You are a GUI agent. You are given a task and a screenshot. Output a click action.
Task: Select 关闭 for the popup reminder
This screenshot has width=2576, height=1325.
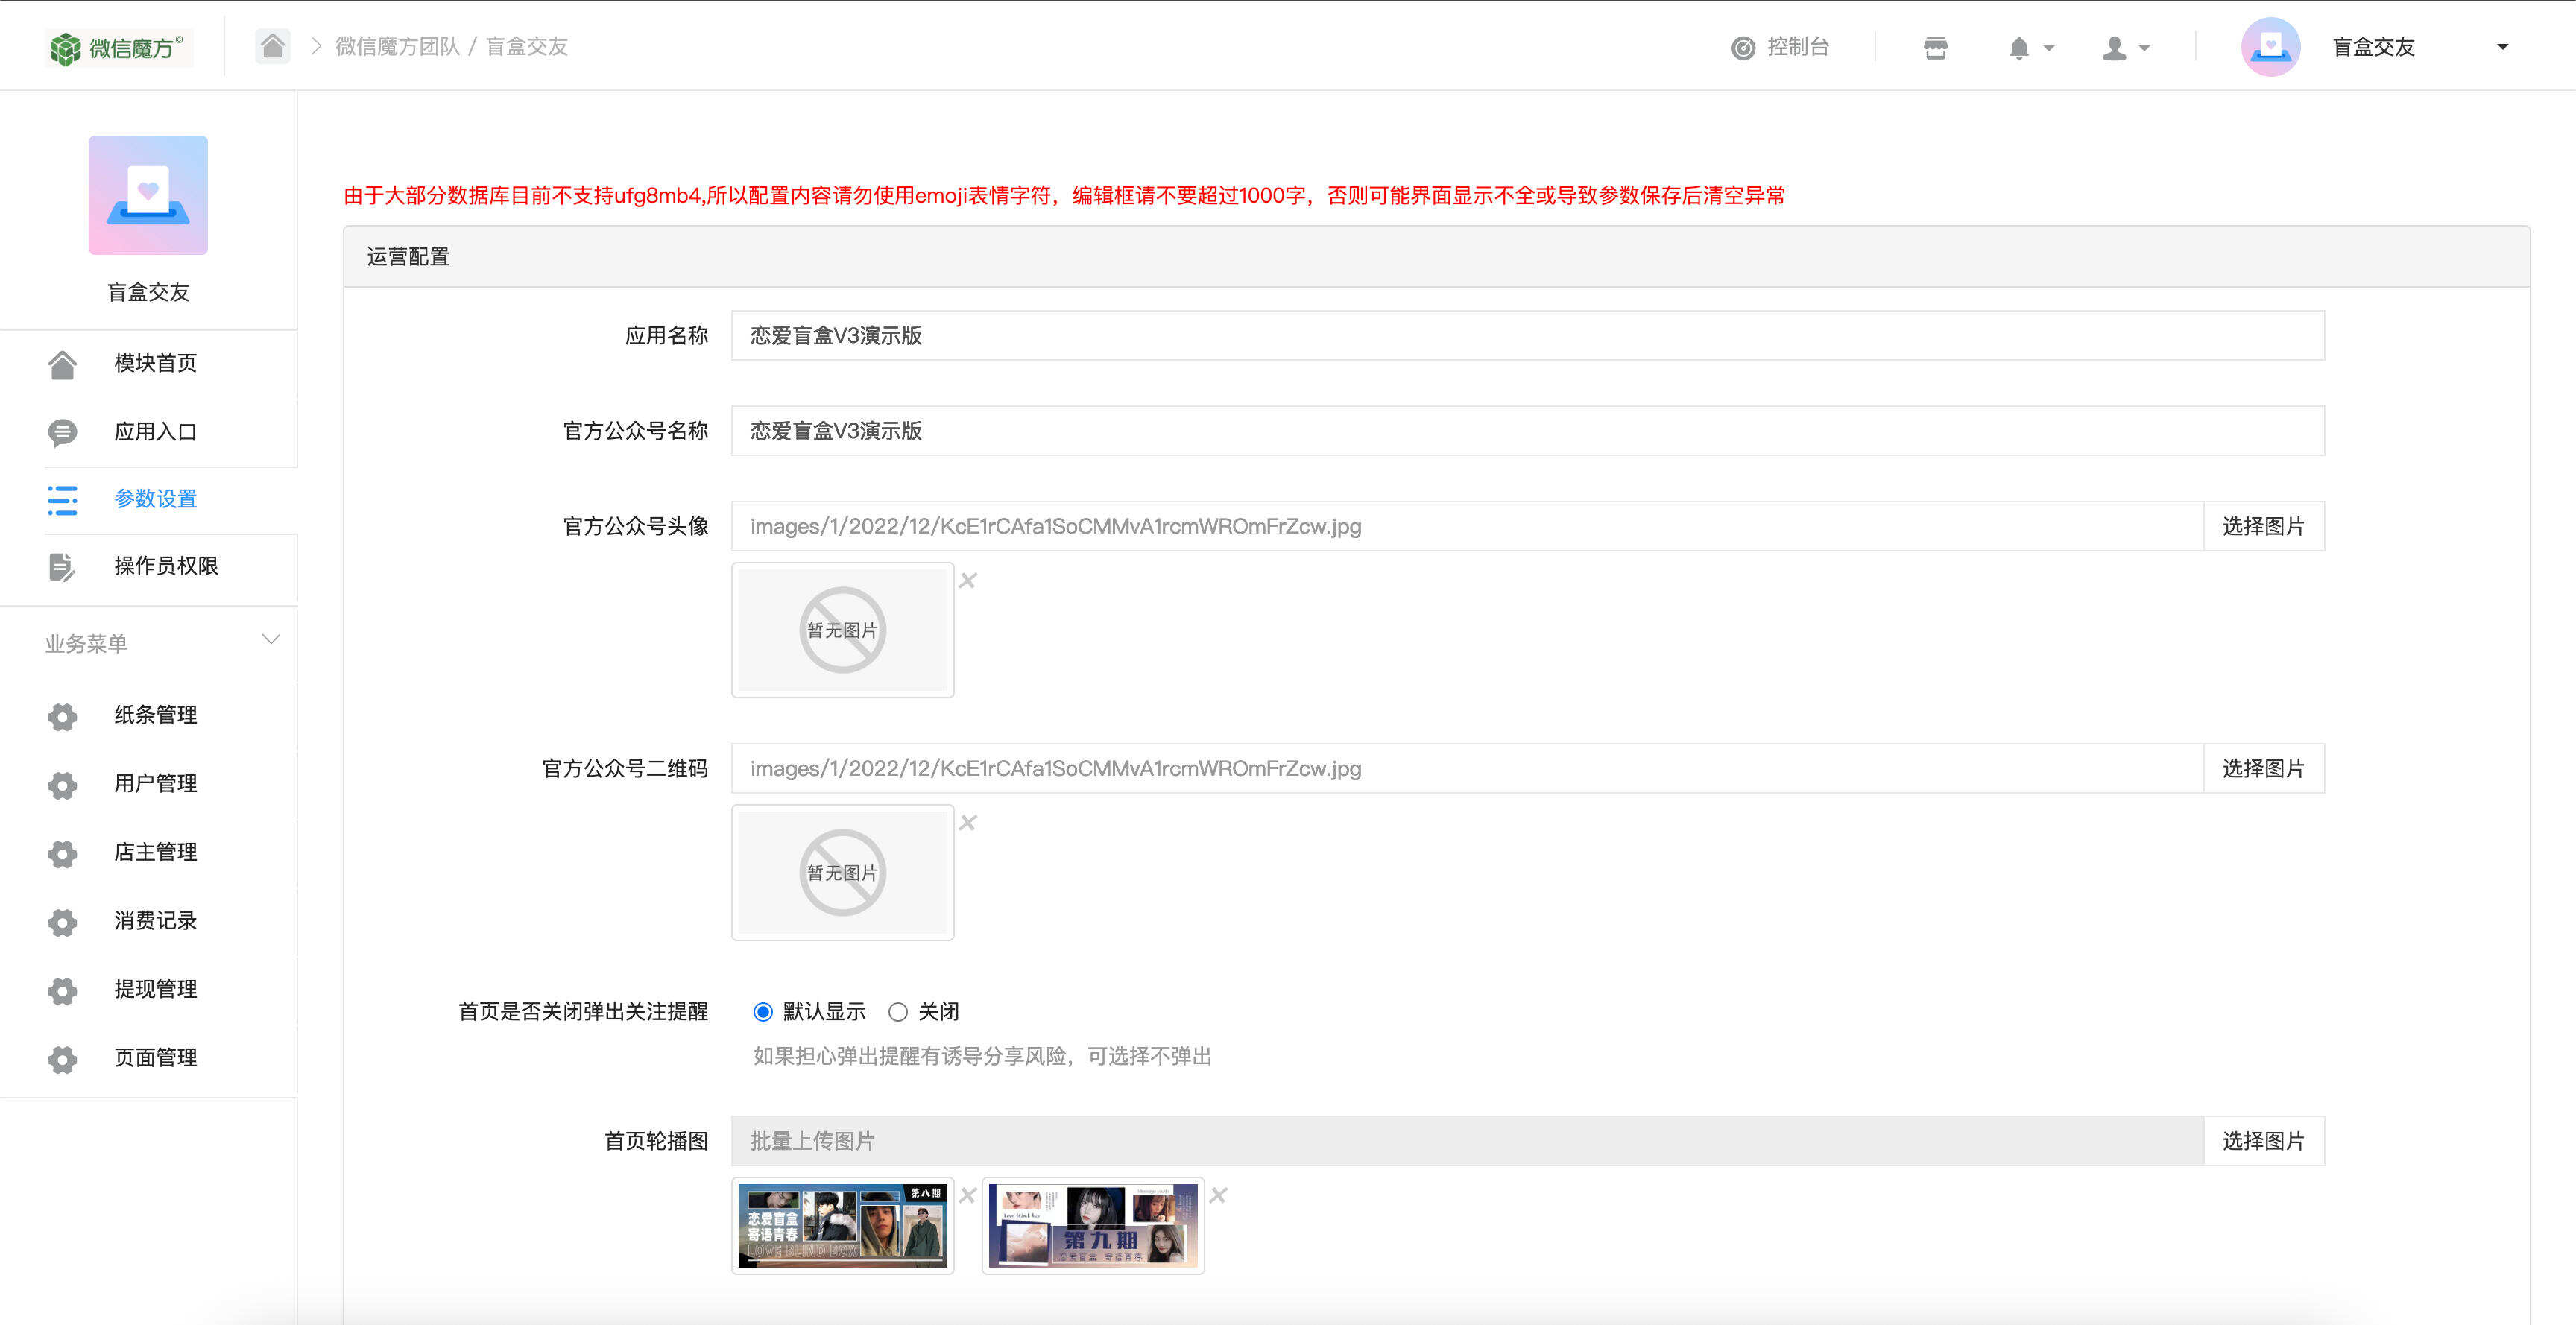(x=898, y=1011)
